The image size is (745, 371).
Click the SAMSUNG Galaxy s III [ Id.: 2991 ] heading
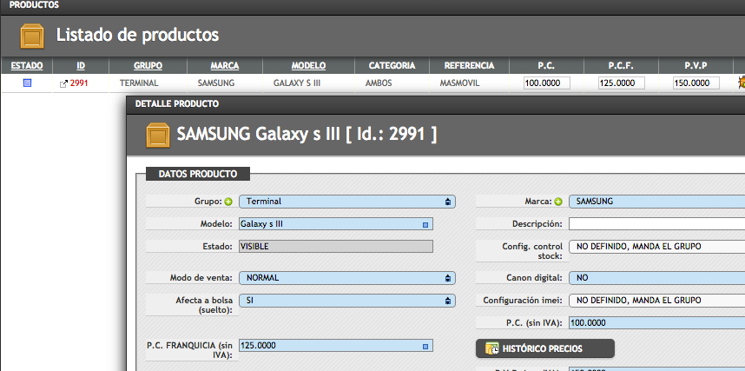[307, 134]
